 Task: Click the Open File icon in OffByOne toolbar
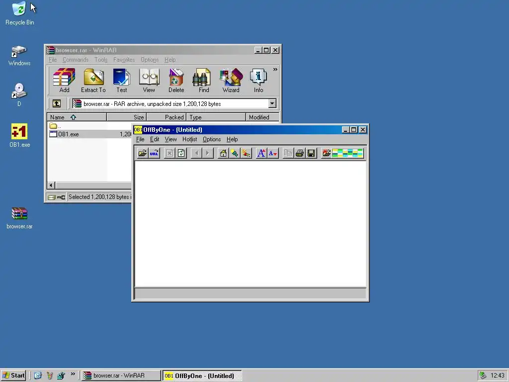(142, 153)
